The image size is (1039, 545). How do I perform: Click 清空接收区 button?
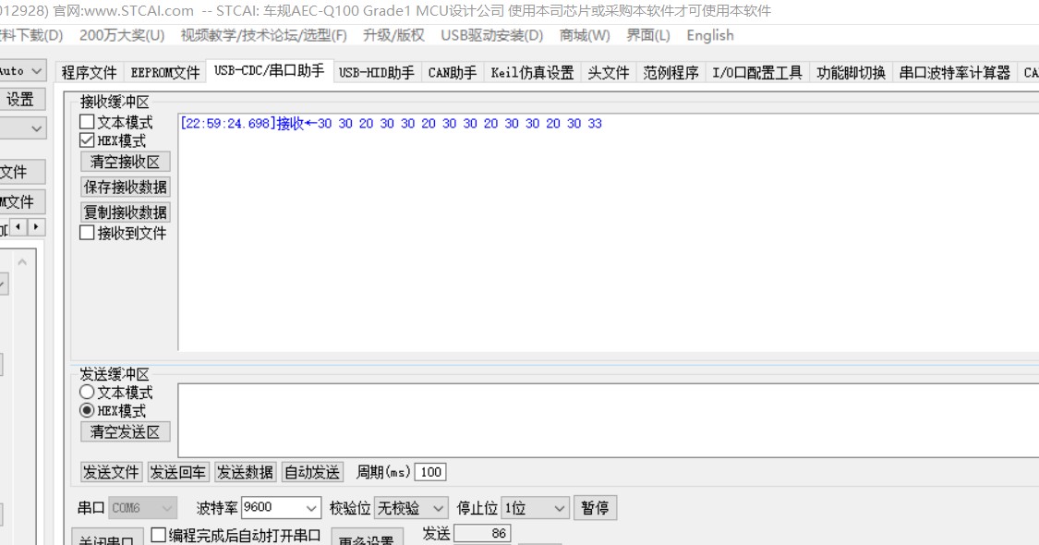(x=126, y=162)
